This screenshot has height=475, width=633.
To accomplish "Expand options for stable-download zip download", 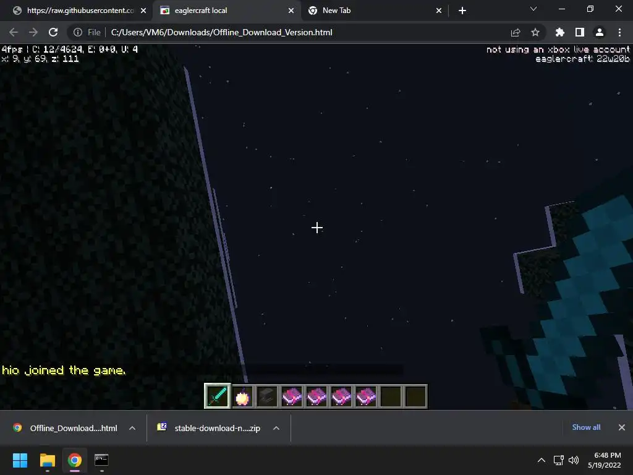I will click(x=276, y=428).
